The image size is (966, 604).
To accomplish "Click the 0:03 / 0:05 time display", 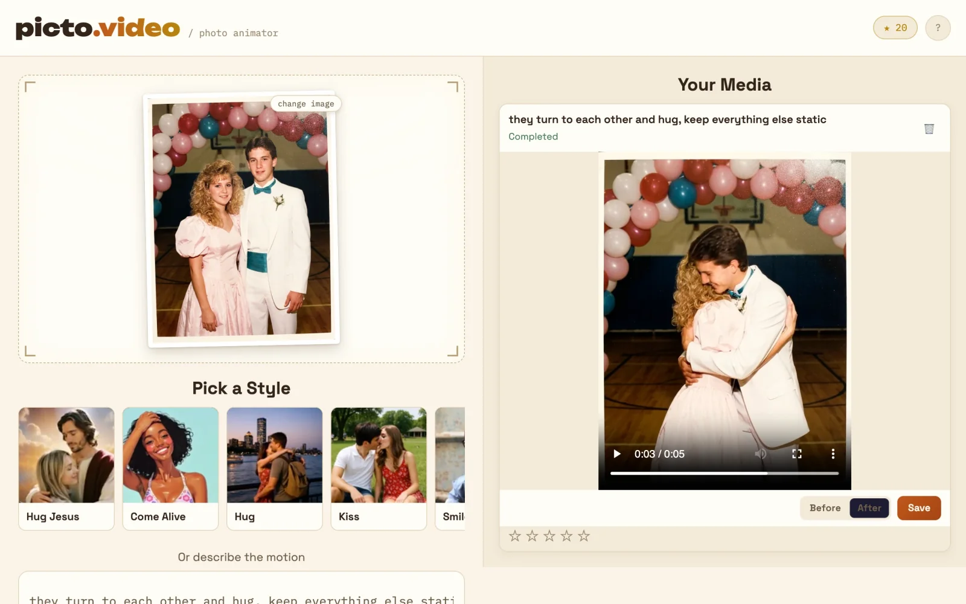I will (x=659, y=454).
